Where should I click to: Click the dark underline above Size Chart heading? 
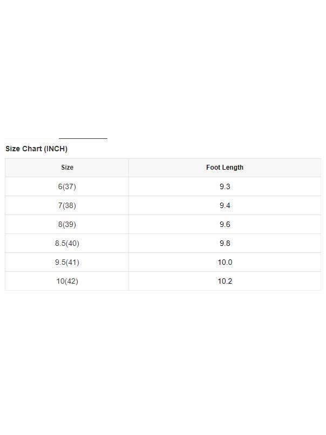83,138
